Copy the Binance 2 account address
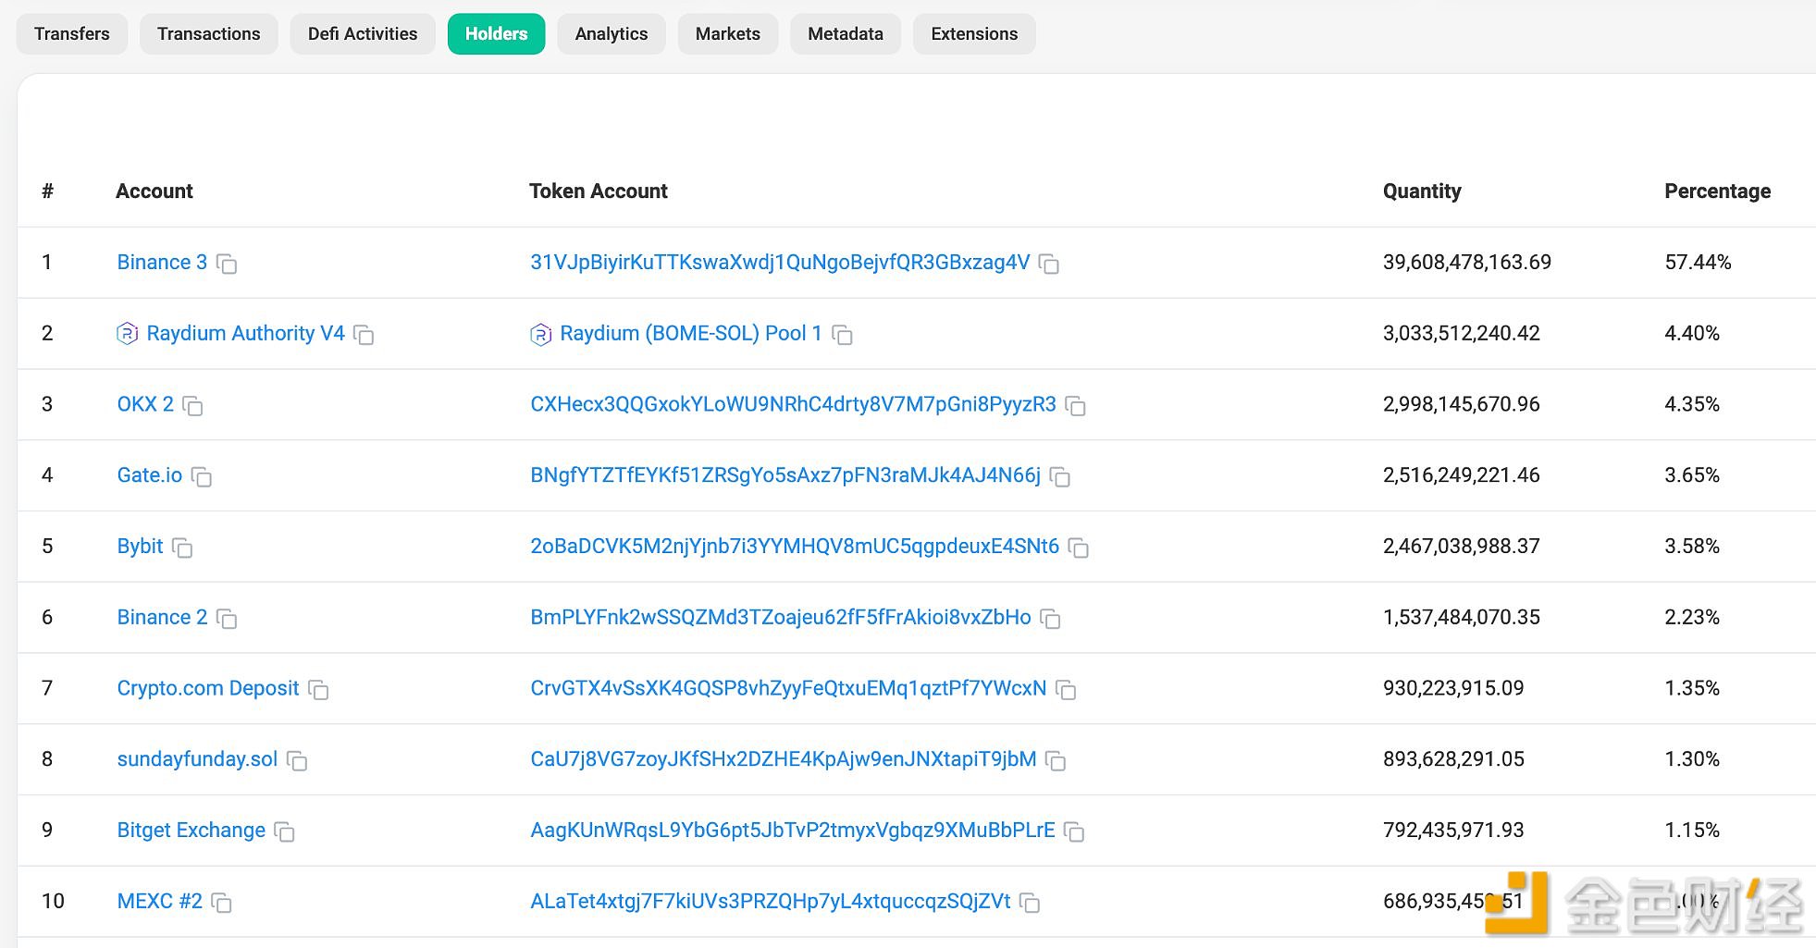The height and width of the screenshot is (948, 1816). pyautogui.click(x=227, y=619)
